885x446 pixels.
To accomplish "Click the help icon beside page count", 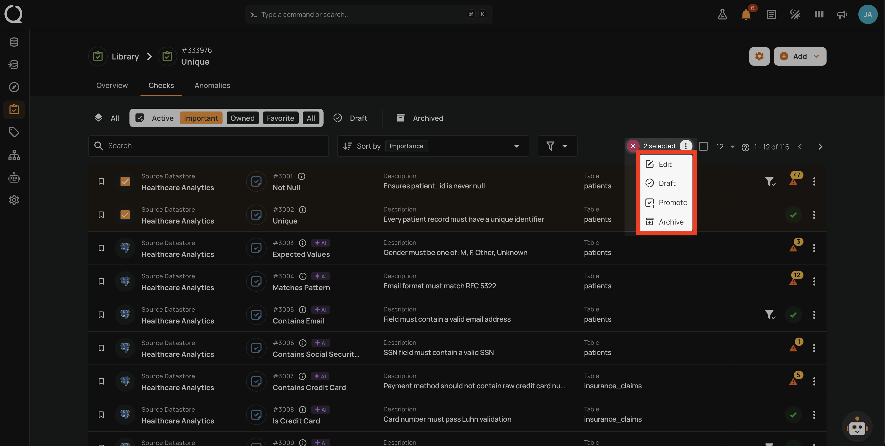I will (745, 147).
